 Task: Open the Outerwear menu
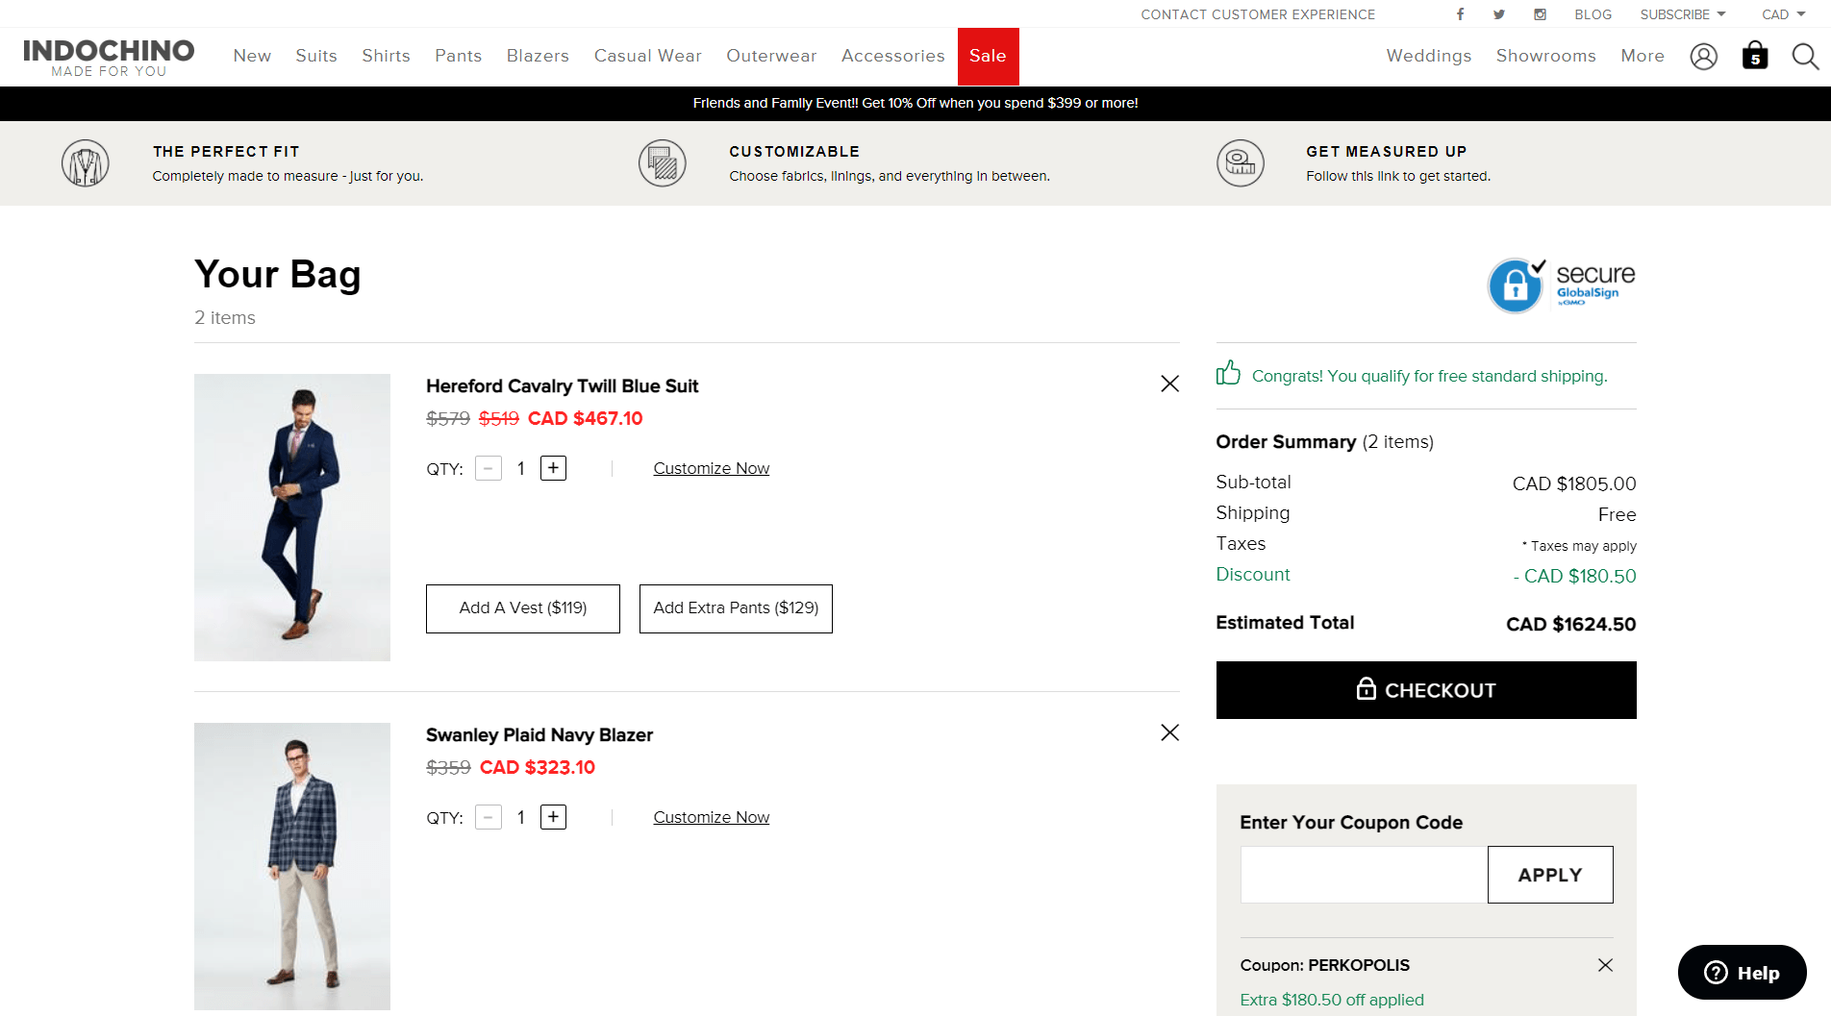(x=771, y=56)
